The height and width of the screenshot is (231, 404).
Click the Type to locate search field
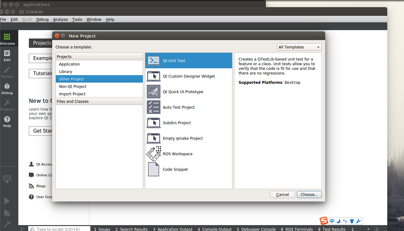(59, 229)
